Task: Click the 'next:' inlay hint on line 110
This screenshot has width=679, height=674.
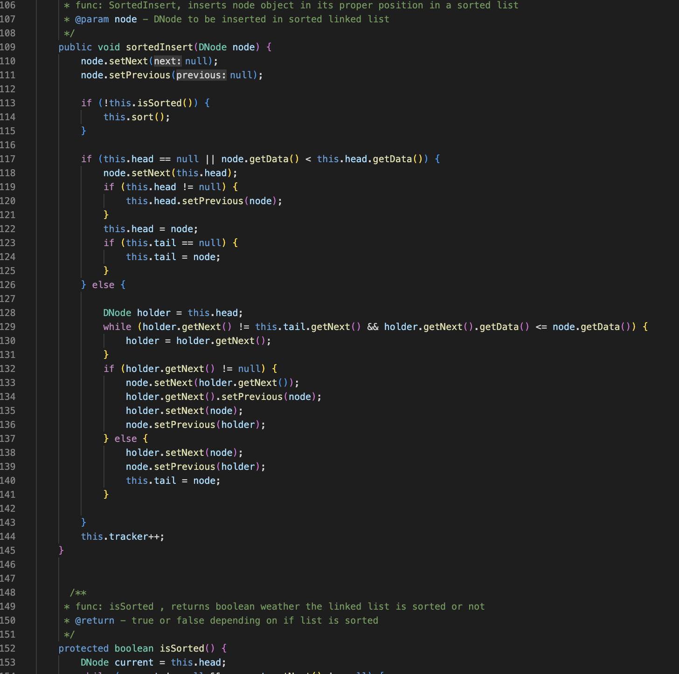Action: [167, 61]
